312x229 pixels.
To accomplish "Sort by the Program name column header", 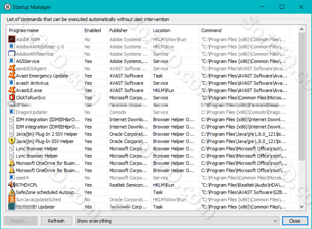I will pyautogui.click(x=24, y=30).
